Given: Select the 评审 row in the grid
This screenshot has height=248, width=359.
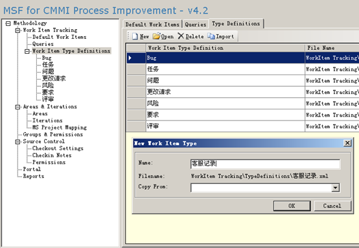Looking at the screenshot, I should (243, 126).
